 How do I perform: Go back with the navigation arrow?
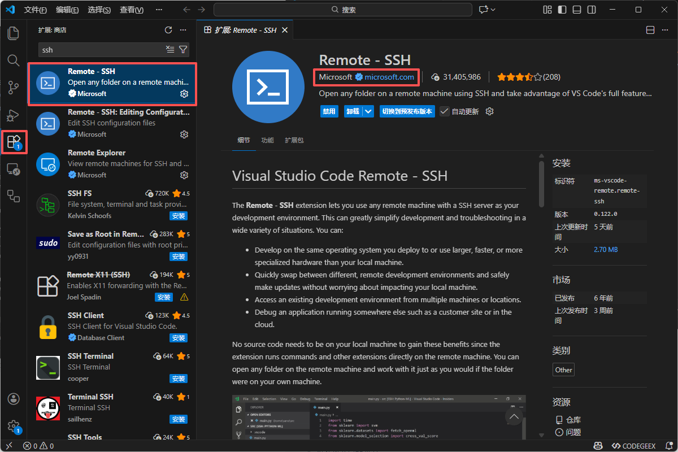[187, 10]
